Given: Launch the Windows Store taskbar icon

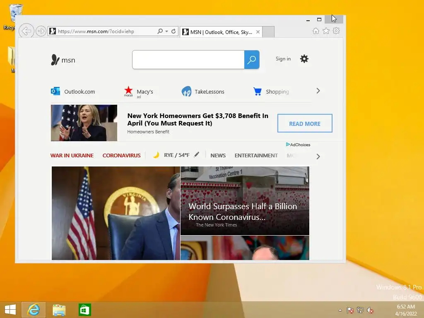Looking at the screenshot, I should click(84, 310).
